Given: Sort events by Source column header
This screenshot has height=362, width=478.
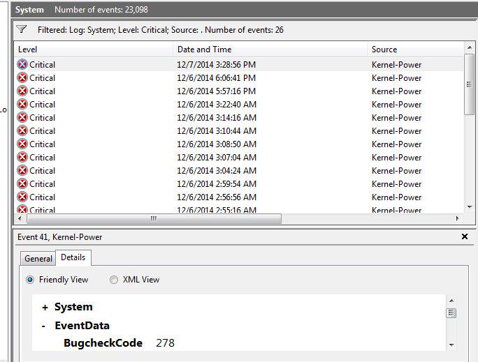Looking at the screenshot, I should 384,50.
